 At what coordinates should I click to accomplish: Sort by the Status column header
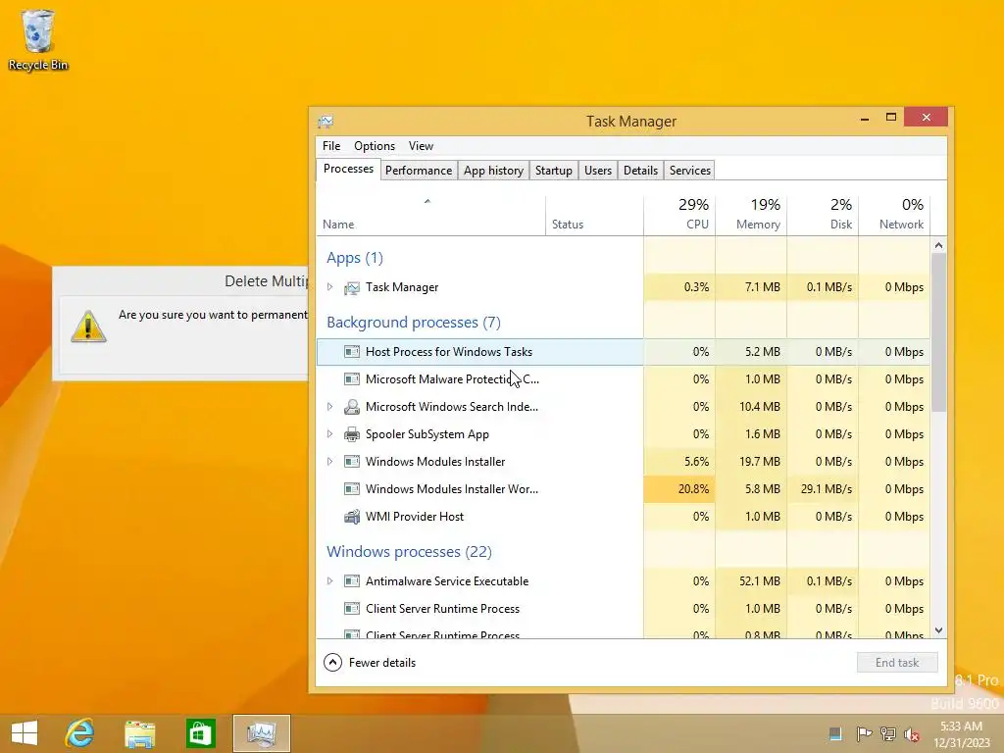pos(594,216)
